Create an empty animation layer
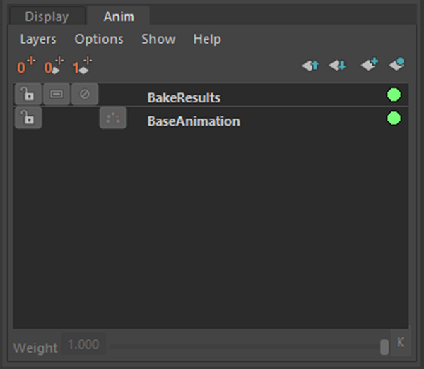Image resolution: width=424 pixels, height=369 pixels. [x=369, y=66]
